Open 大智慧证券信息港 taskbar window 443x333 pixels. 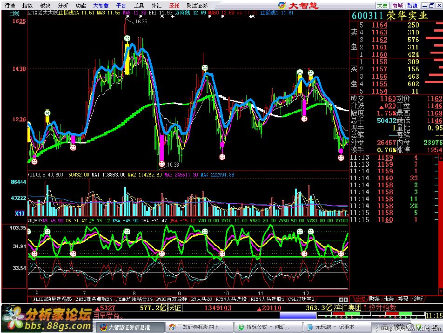coord(129,327)
